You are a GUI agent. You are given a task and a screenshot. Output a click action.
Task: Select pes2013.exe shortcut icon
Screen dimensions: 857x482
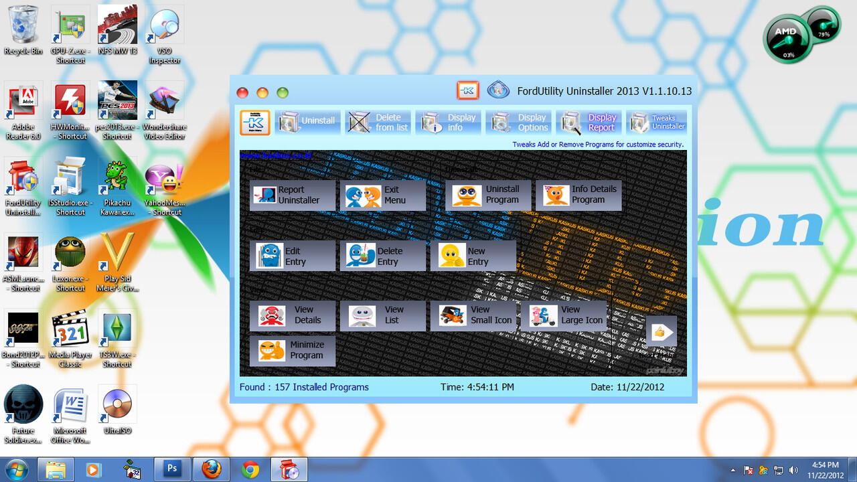117,110
